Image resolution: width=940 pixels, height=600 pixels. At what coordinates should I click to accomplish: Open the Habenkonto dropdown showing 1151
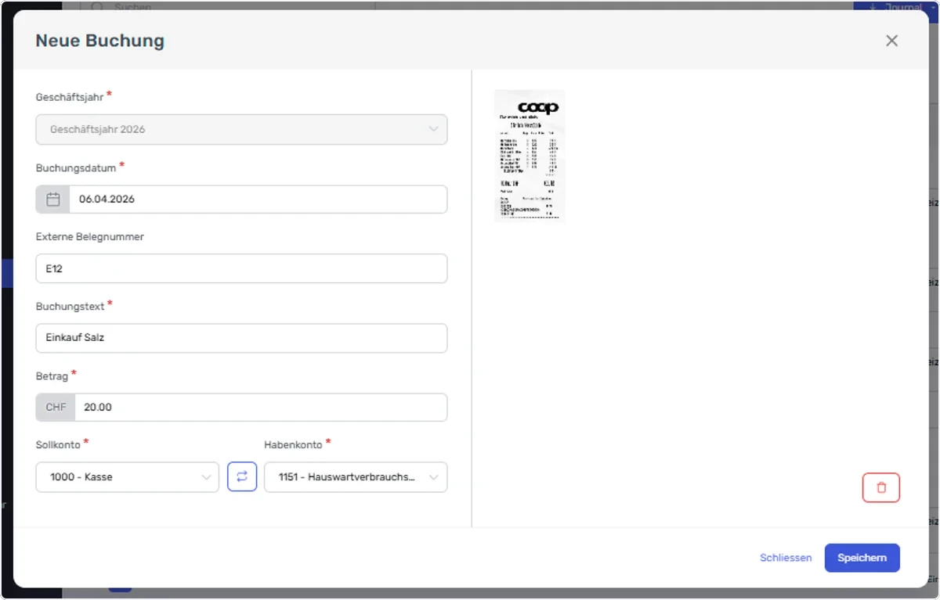(356, 477)
